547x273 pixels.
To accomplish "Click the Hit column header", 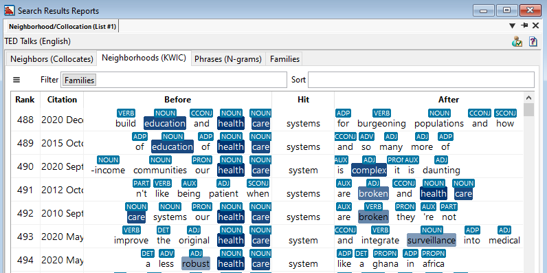I will pos(303,100).
